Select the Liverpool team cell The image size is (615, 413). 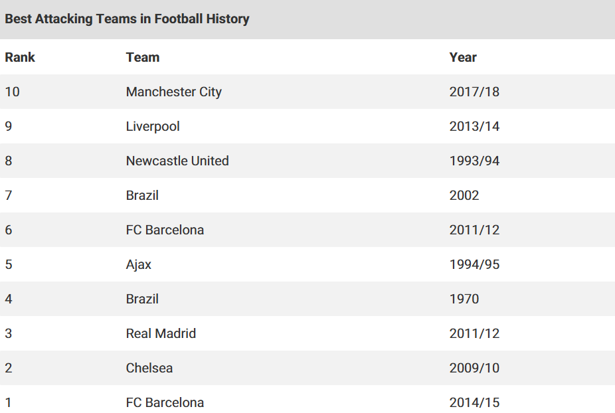tap(153, 126)
